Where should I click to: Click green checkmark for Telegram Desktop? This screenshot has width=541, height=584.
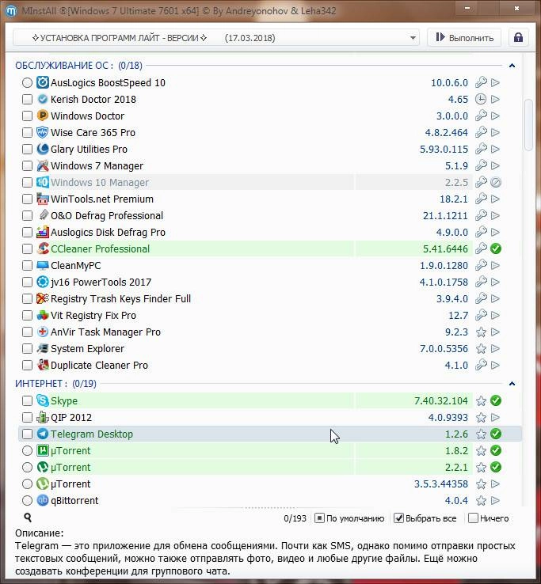(496, 434)
